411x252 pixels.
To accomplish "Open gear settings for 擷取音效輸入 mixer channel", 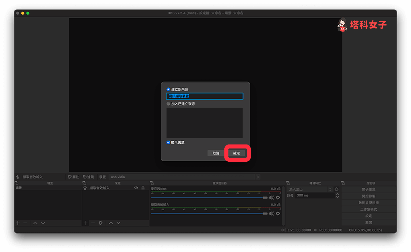I will [x=278, y=213].
